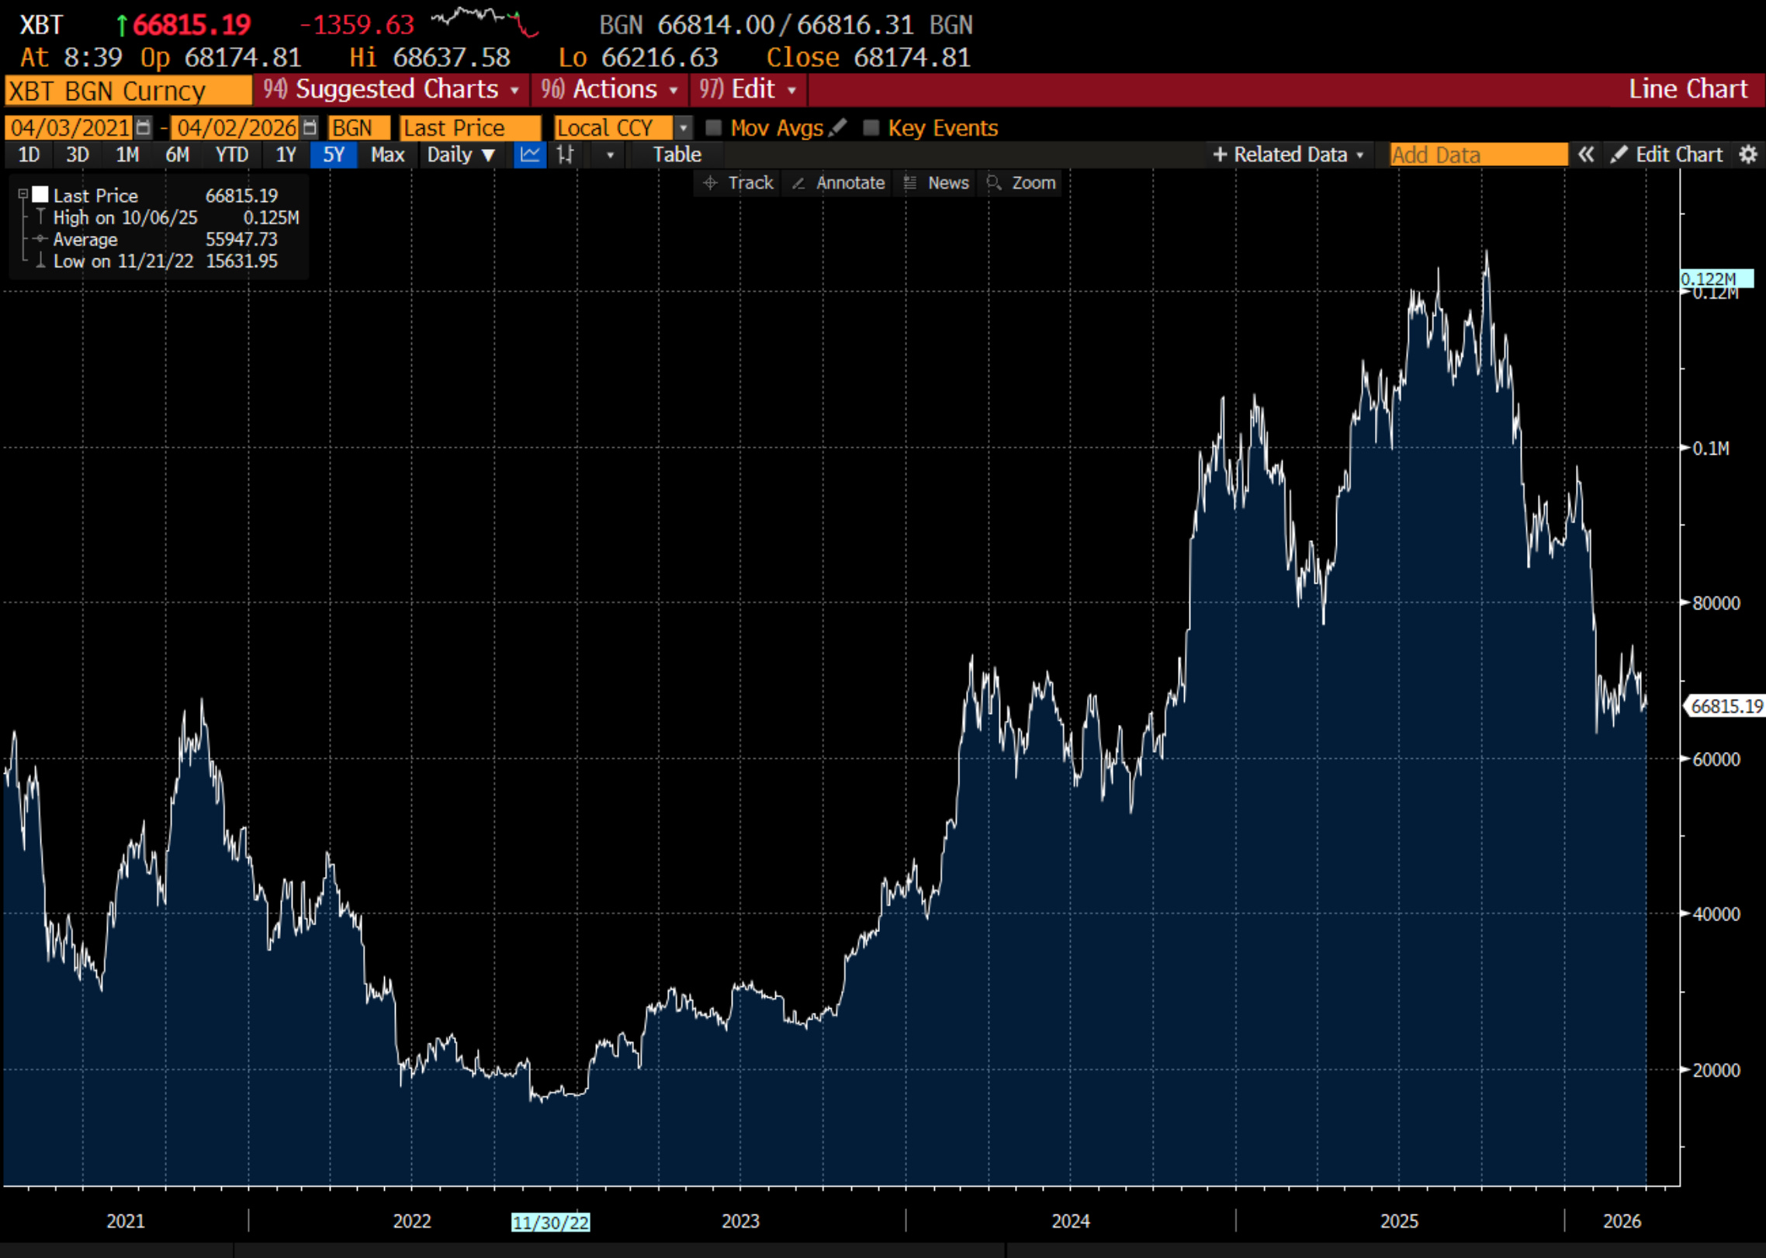Click the Table view button
This screenshot has width=1766, height=1258.
pyautogui.click(x=677, y=154)
